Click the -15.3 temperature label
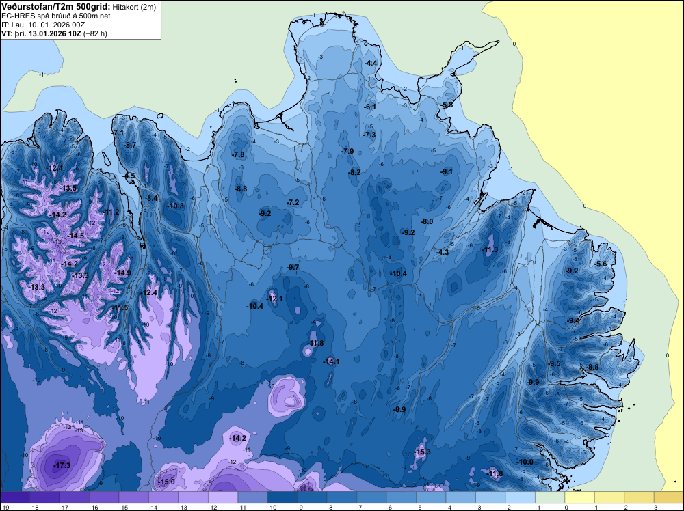This screenshot has height=511, width=684. (422, 452)
